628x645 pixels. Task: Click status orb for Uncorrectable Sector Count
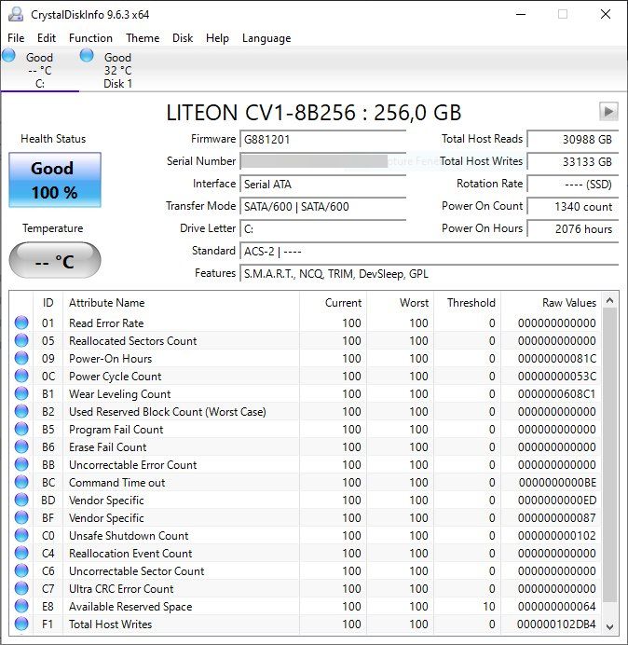click(x=21, y=570)
